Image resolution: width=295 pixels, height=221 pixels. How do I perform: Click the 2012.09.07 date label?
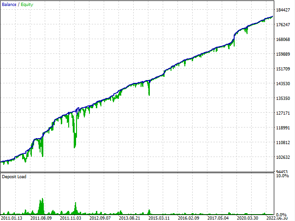(100, 218)
